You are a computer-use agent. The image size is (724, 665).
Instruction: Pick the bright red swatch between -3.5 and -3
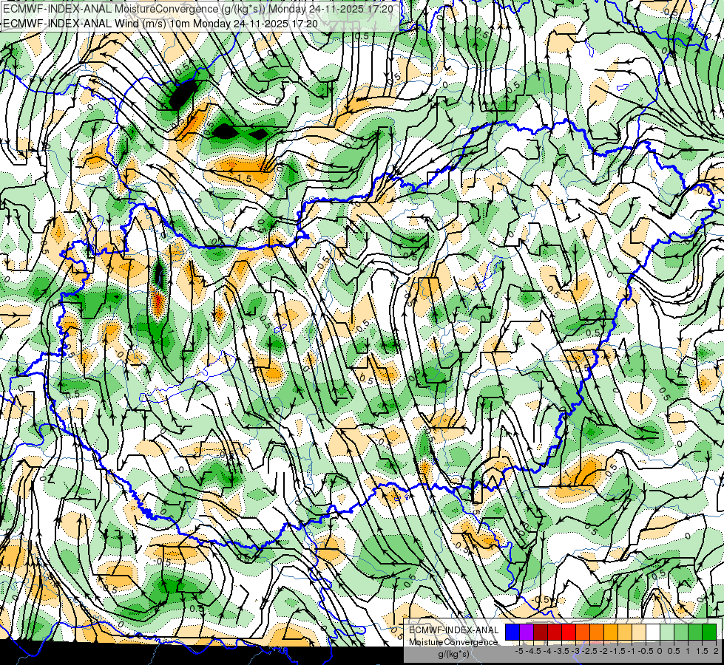click(x=569, y=632)
